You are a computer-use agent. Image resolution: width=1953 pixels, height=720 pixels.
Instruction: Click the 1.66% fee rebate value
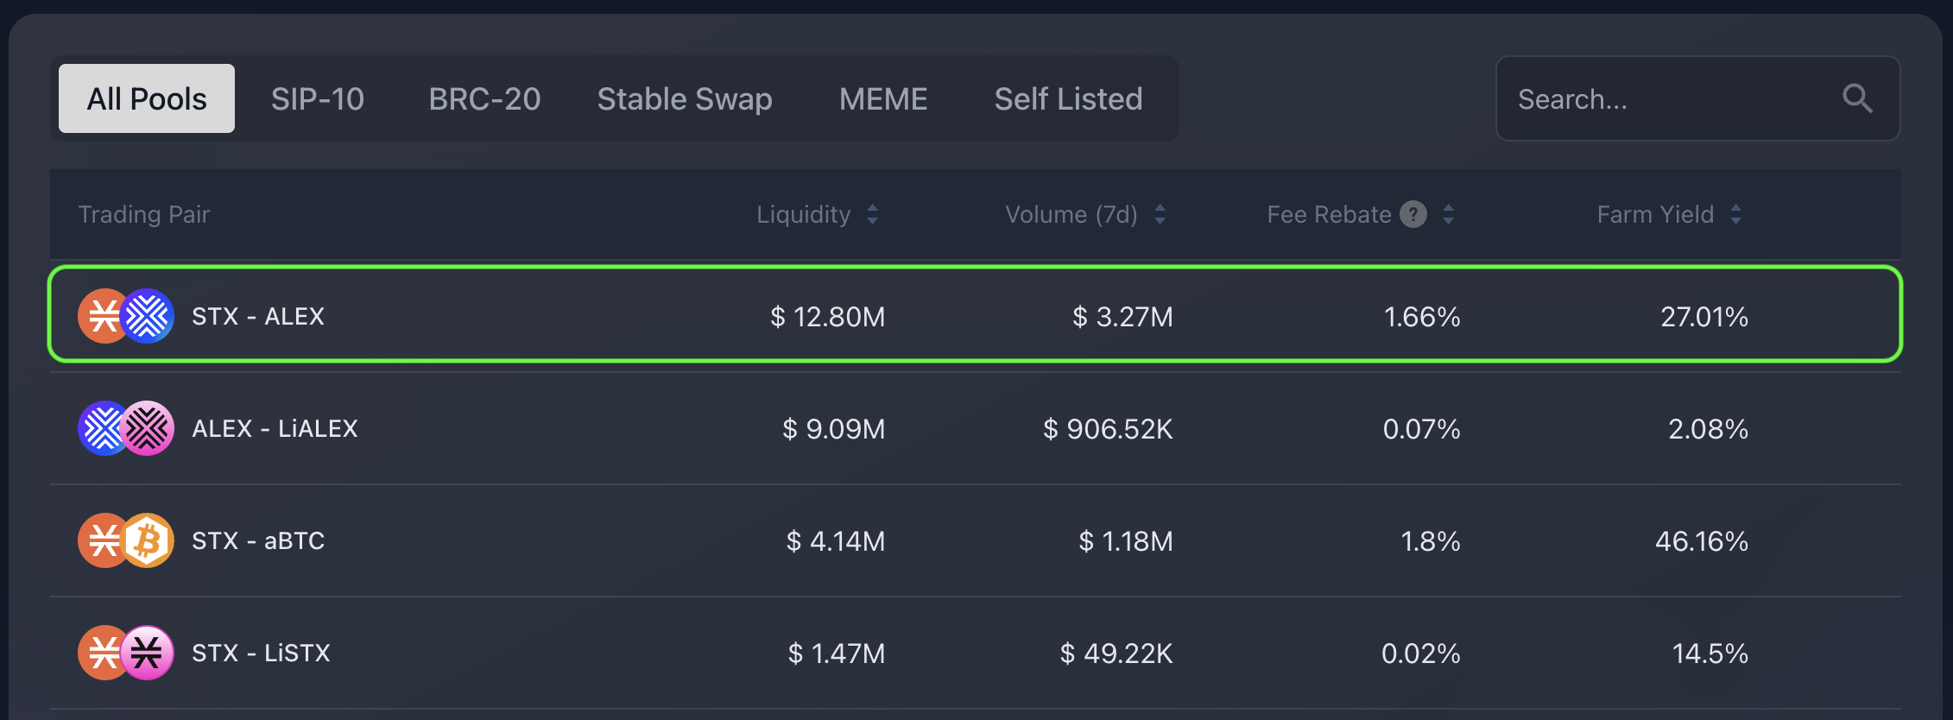pos(1422,317)
